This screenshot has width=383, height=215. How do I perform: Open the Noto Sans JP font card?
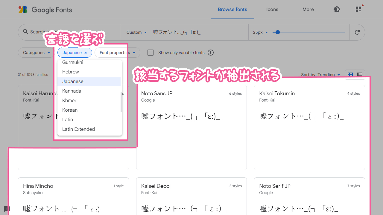[191, 128]
